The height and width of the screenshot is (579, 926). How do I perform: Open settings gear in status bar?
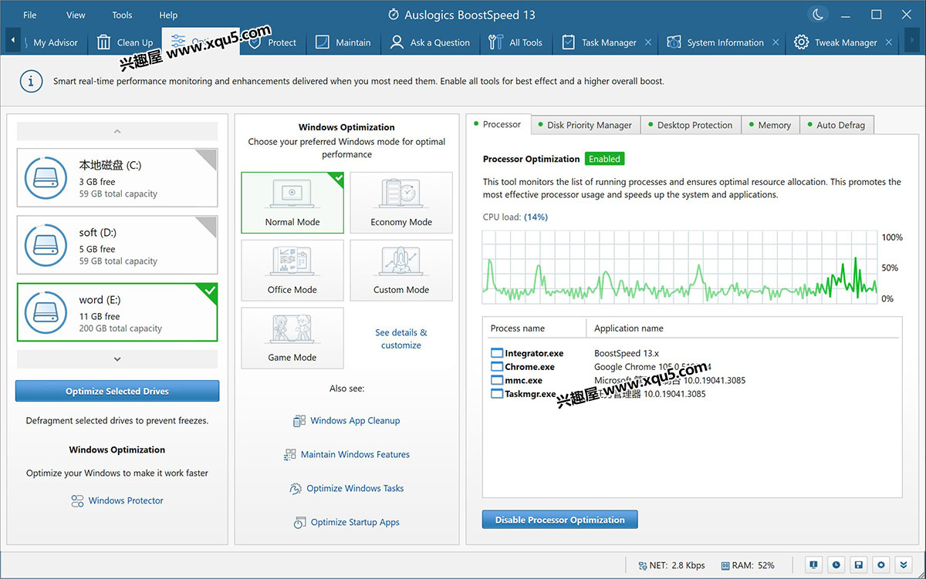pyautogui.click(x=881, y=565)
